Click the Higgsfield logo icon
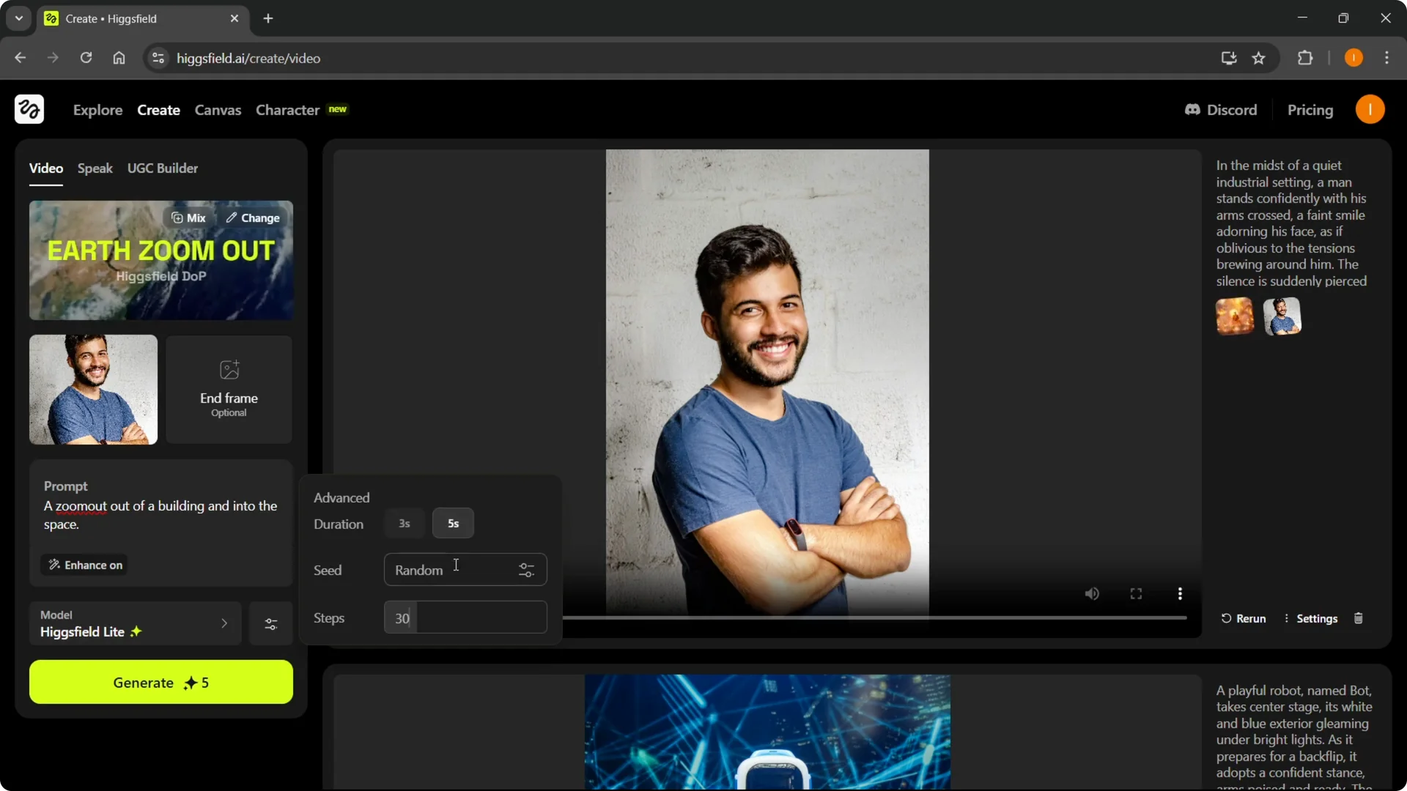The height and width of the screenshot is (791, 1407). [29, 109]
